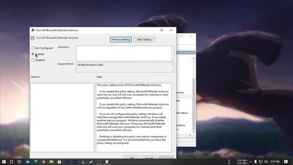Click the Help pane scroll down arrow
The image size is (293, 165).
tap(173, 150)
